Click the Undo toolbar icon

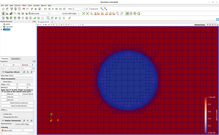pyautogui.click(x=24, y=9)
